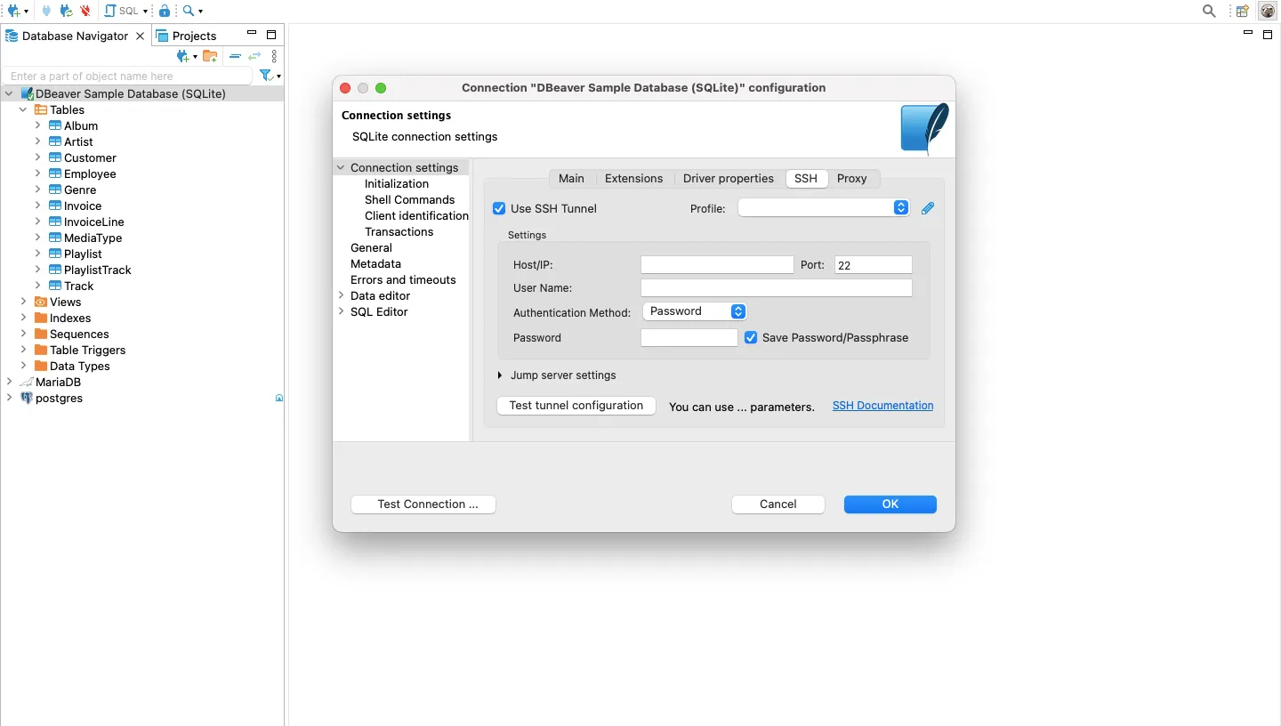Screen dimensions: 1281x726
Task: Expand the Indexes folder
Action: pyautogui.click(x=23, y=318)
